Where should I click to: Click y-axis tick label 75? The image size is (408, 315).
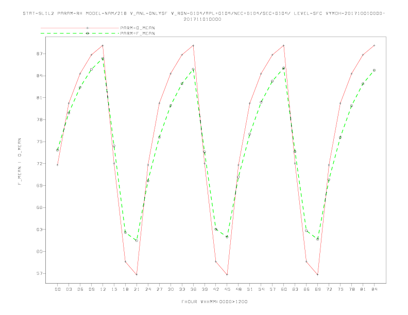[39, 142]
